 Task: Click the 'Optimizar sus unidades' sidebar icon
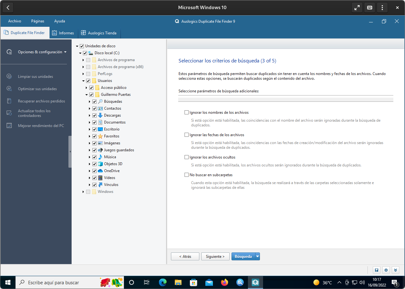tap(9, 89)
